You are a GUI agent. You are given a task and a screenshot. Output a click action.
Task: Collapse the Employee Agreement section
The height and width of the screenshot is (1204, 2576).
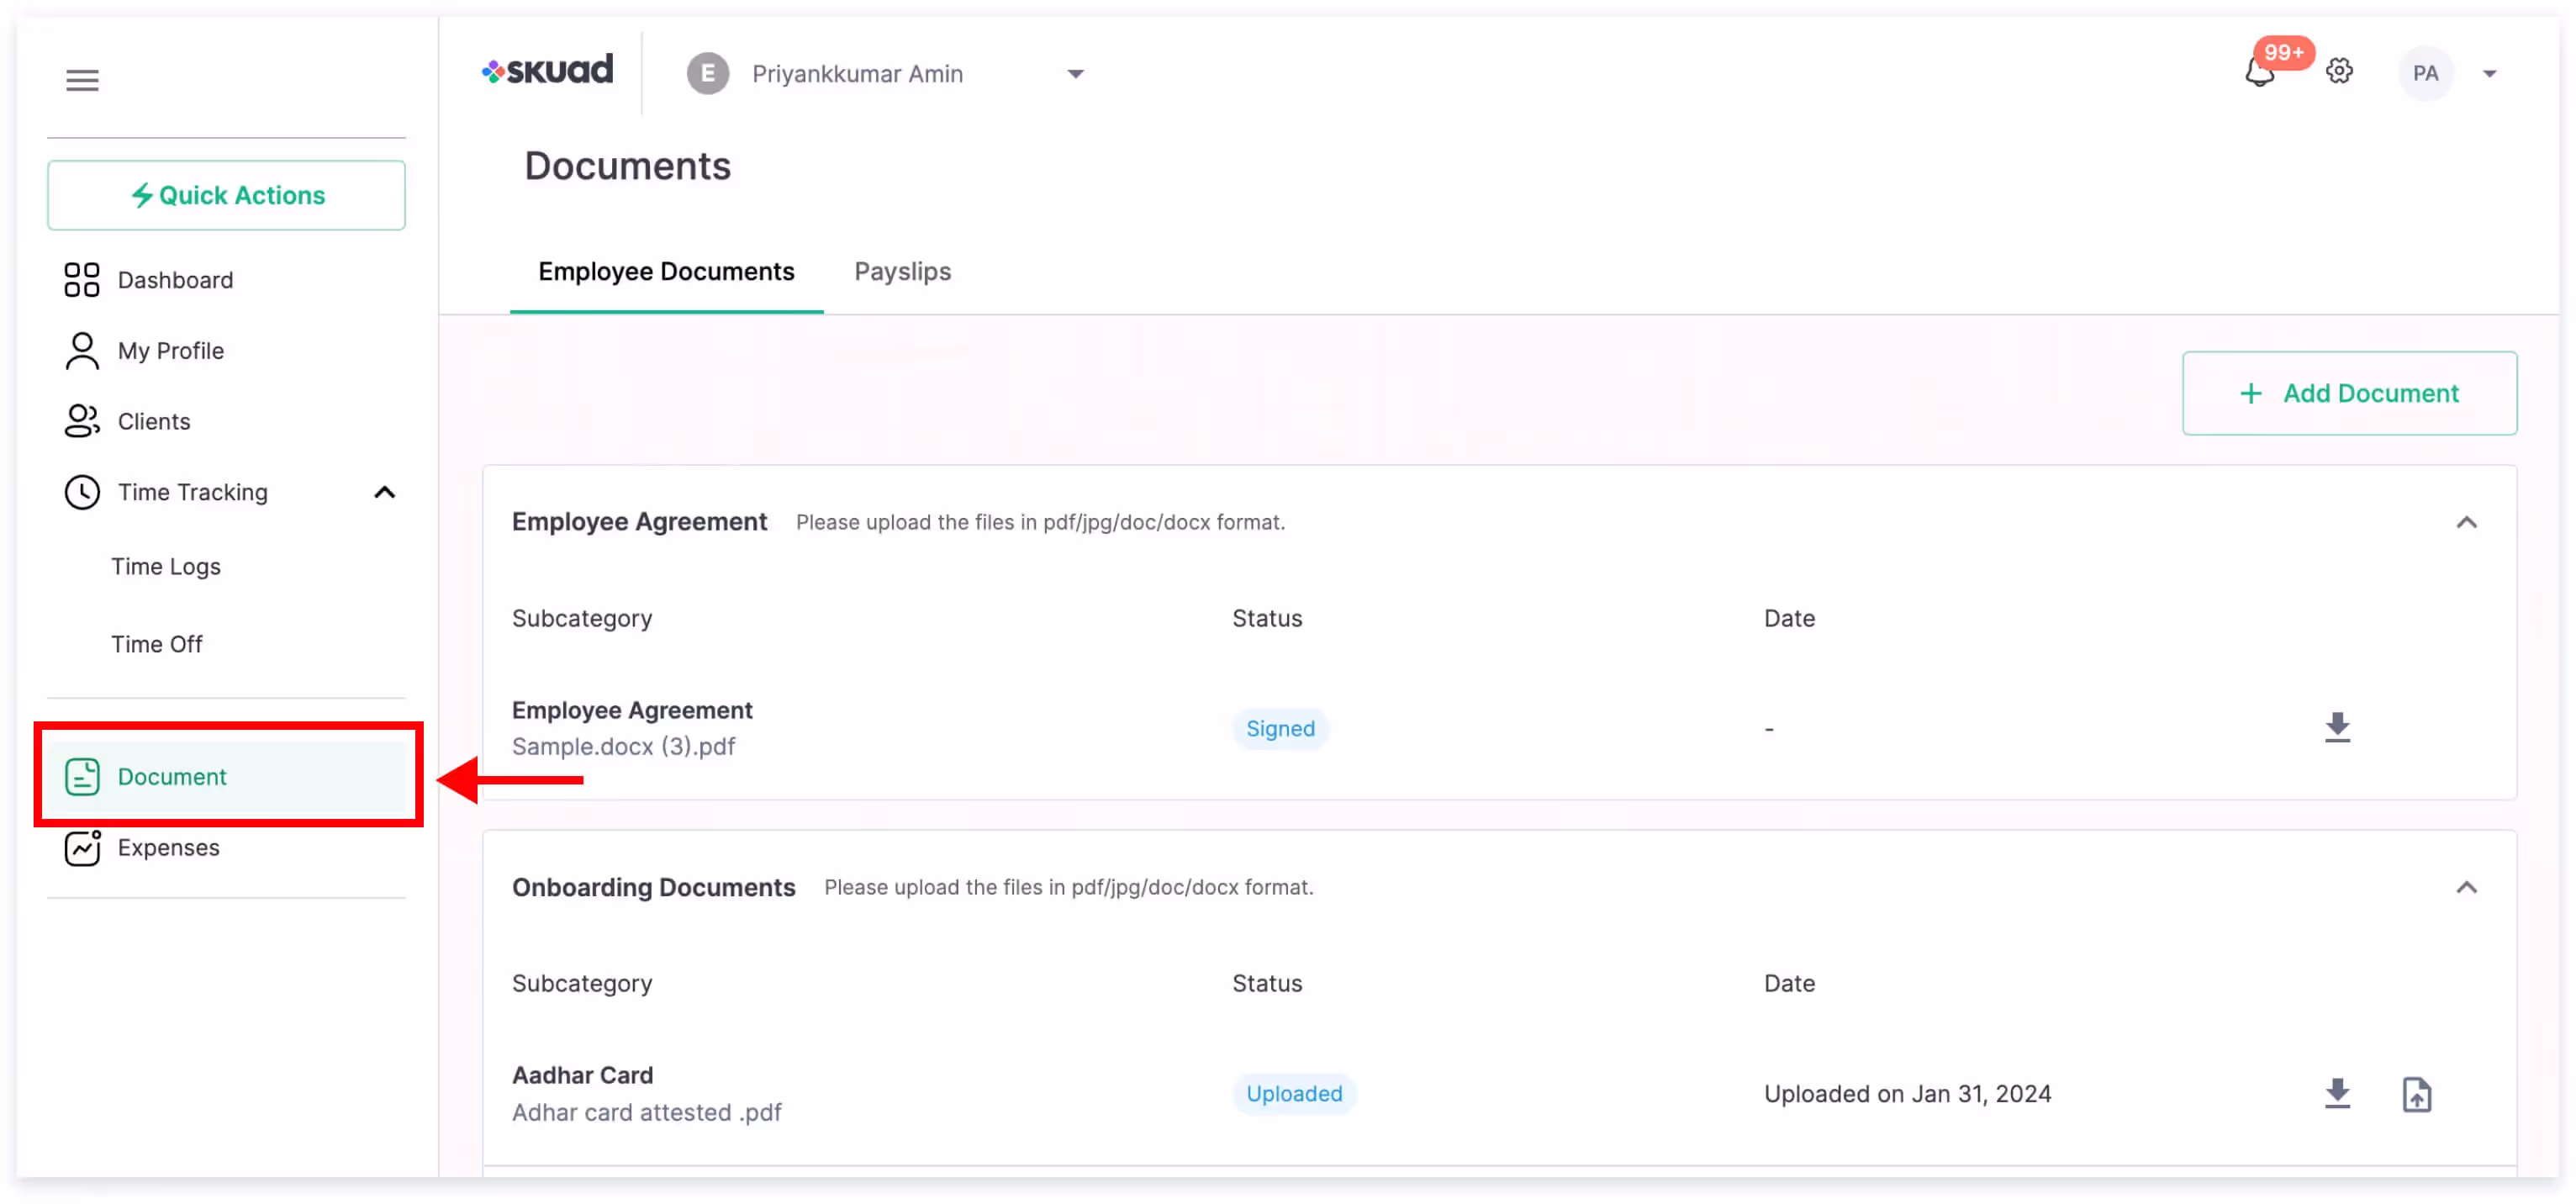tap(2466, 523)
